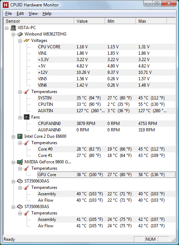The image size is (179, 245).
Task: Collapse the NVIDIA GeForce 9800 node
Action: (13, 163)
